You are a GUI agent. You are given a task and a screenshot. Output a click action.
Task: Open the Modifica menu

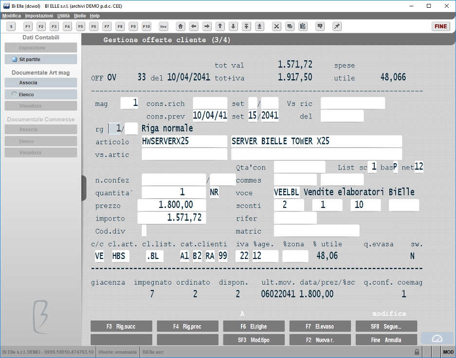pos(12,16)
